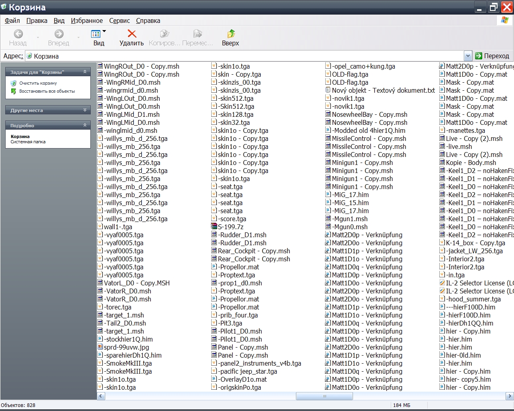
Task: Open the Избранное menu
Action: (87, 20)
